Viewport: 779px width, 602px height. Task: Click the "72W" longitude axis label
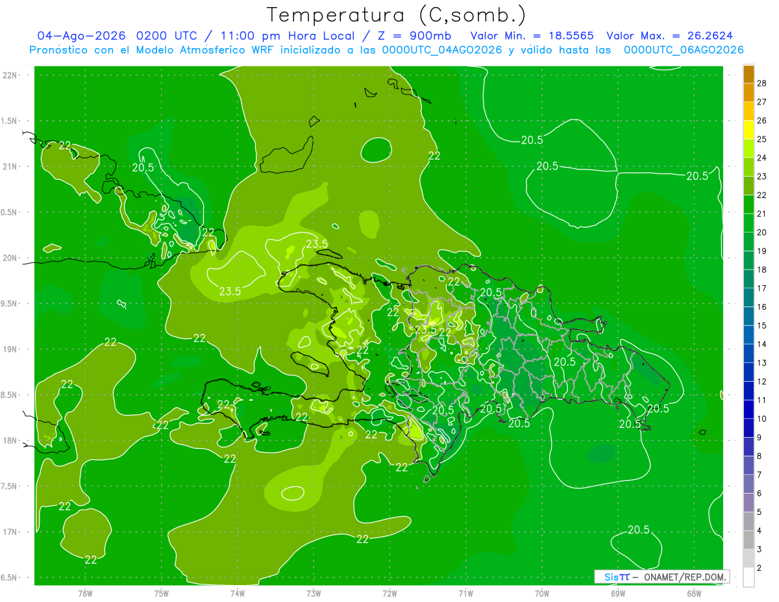390,593
